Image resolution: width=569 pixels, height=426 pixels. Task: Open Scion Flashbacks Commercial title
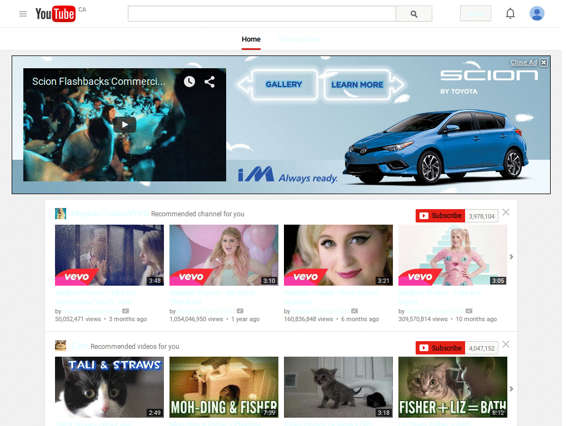click(x=98, y=82)
